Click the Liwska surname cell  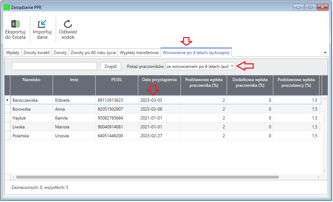tap(31, 127)
